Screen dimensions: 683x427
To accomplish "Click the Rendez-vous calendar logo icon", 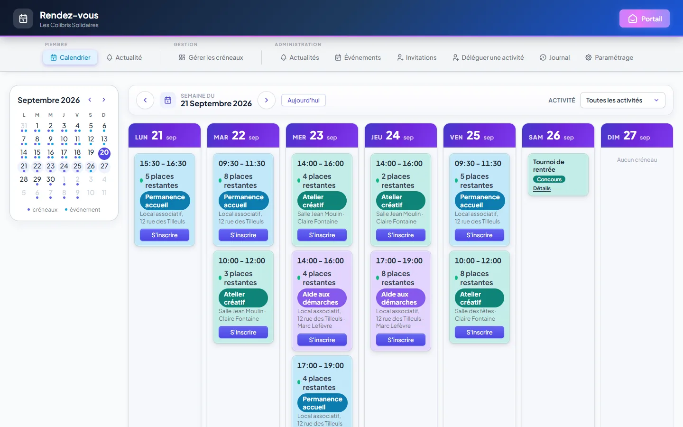I will 23,19.
